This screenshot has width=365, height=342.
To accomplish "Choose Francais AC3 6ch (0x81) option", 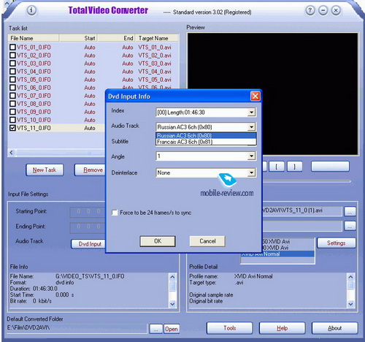I will click(x=206, y=142).
